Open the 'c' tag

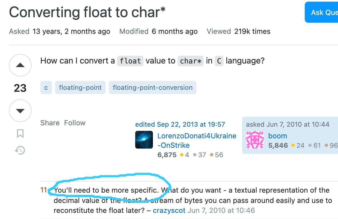pos(46,88)
